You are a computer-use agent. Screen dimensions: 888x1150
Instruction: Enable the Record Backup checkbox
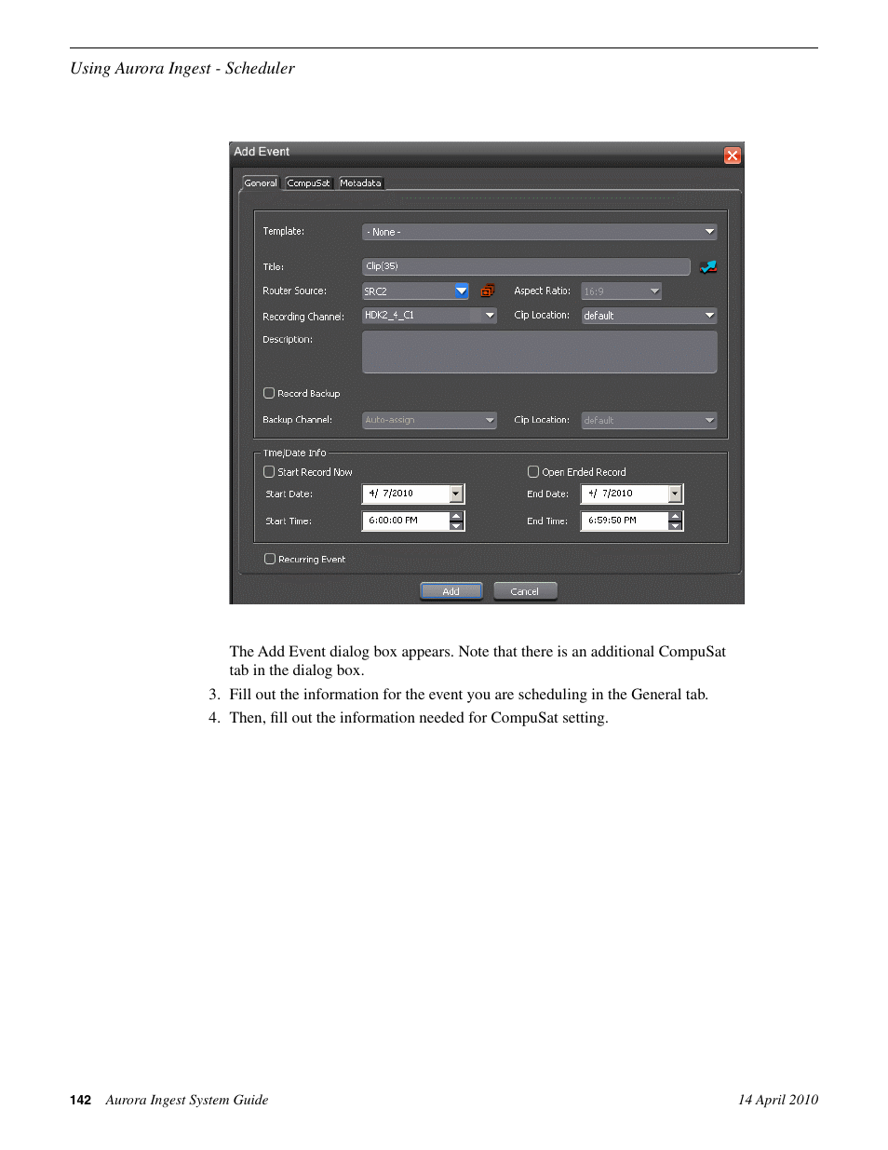(x=269, y=393)
